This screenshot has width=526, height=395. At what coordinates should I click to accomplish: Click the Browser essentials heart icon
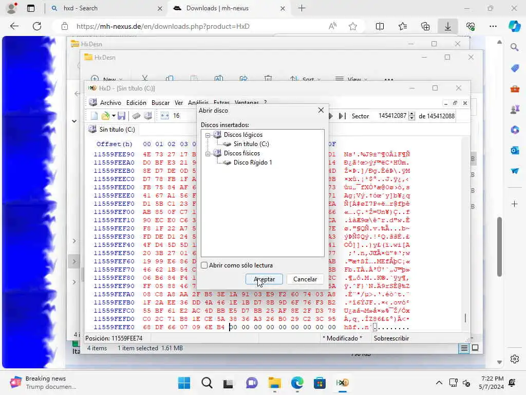tap(471, 26)
